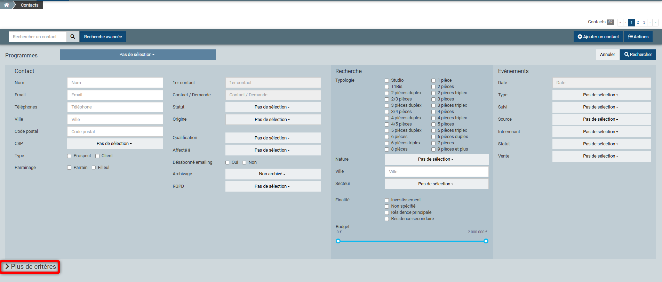Enable the Investissement finalité checkbox

coord(387,200)
